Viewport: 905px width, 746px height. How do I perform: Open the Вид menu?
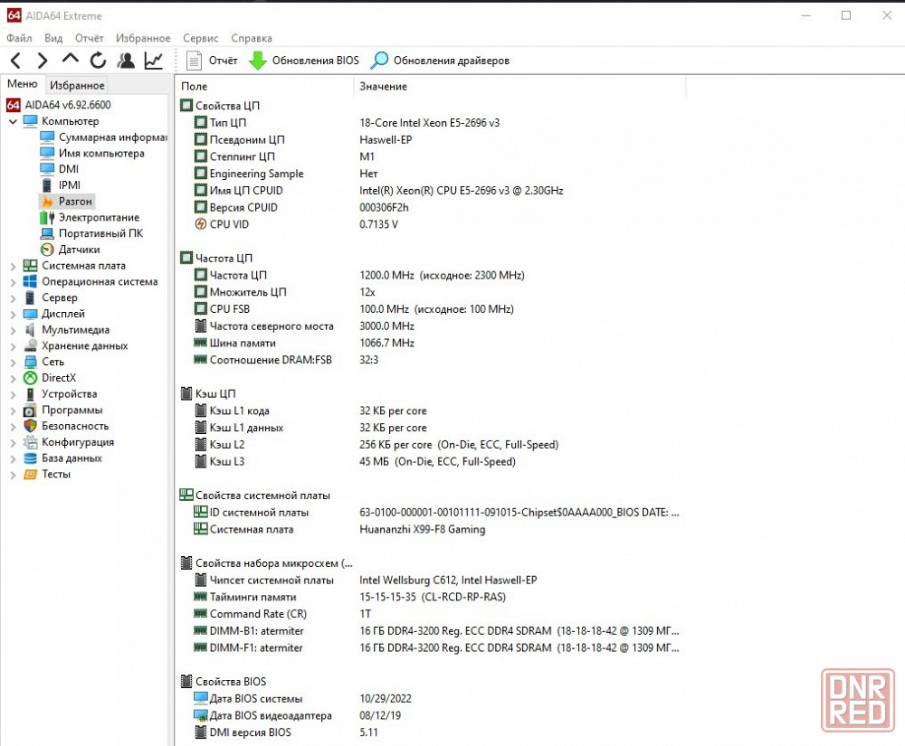click(x=53, y=38)
